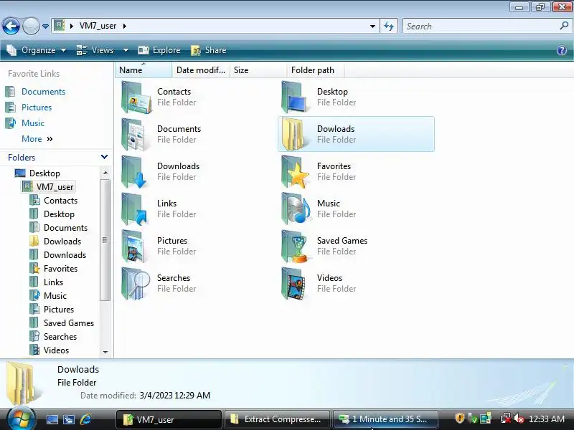The image size is (574, 430).
Task: Launch Internet Explorer from quick launch
Action: (x=85, y=419)
